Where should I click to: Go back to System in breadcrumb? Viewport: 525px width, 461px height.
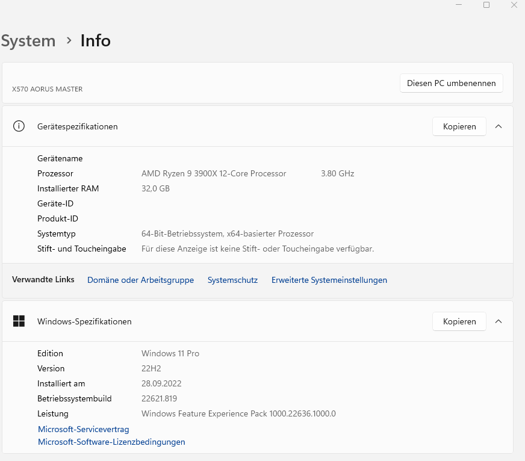point(28,40)
